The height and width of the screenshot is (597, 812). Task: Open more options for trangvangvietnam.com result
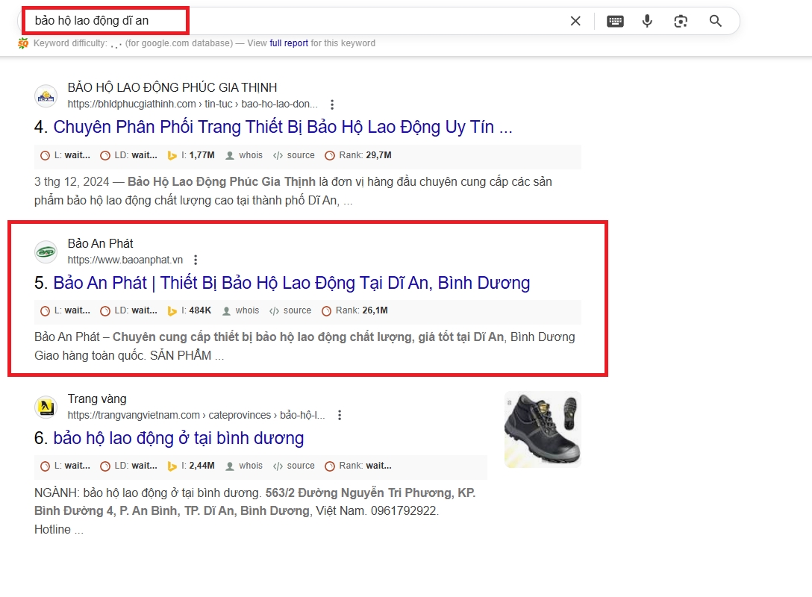tap(339, 415)
